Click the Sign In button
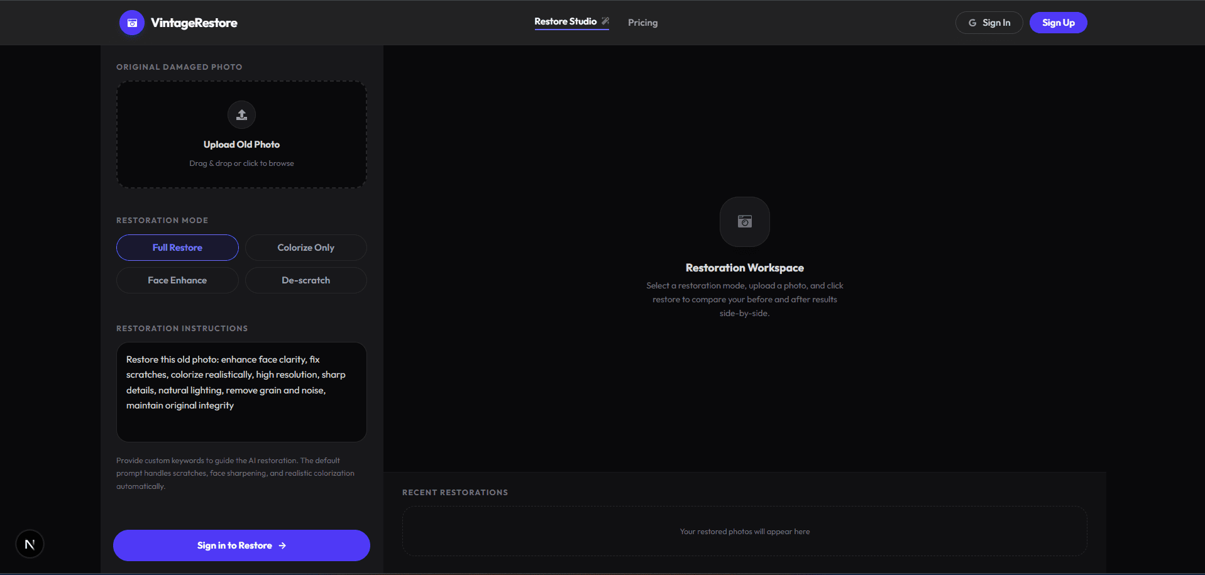This screenshot has width=1205, height=575. click(989, 23)
